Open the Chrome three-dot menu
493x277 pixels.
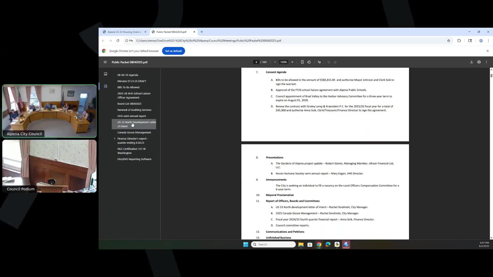(x=488, y=41)
